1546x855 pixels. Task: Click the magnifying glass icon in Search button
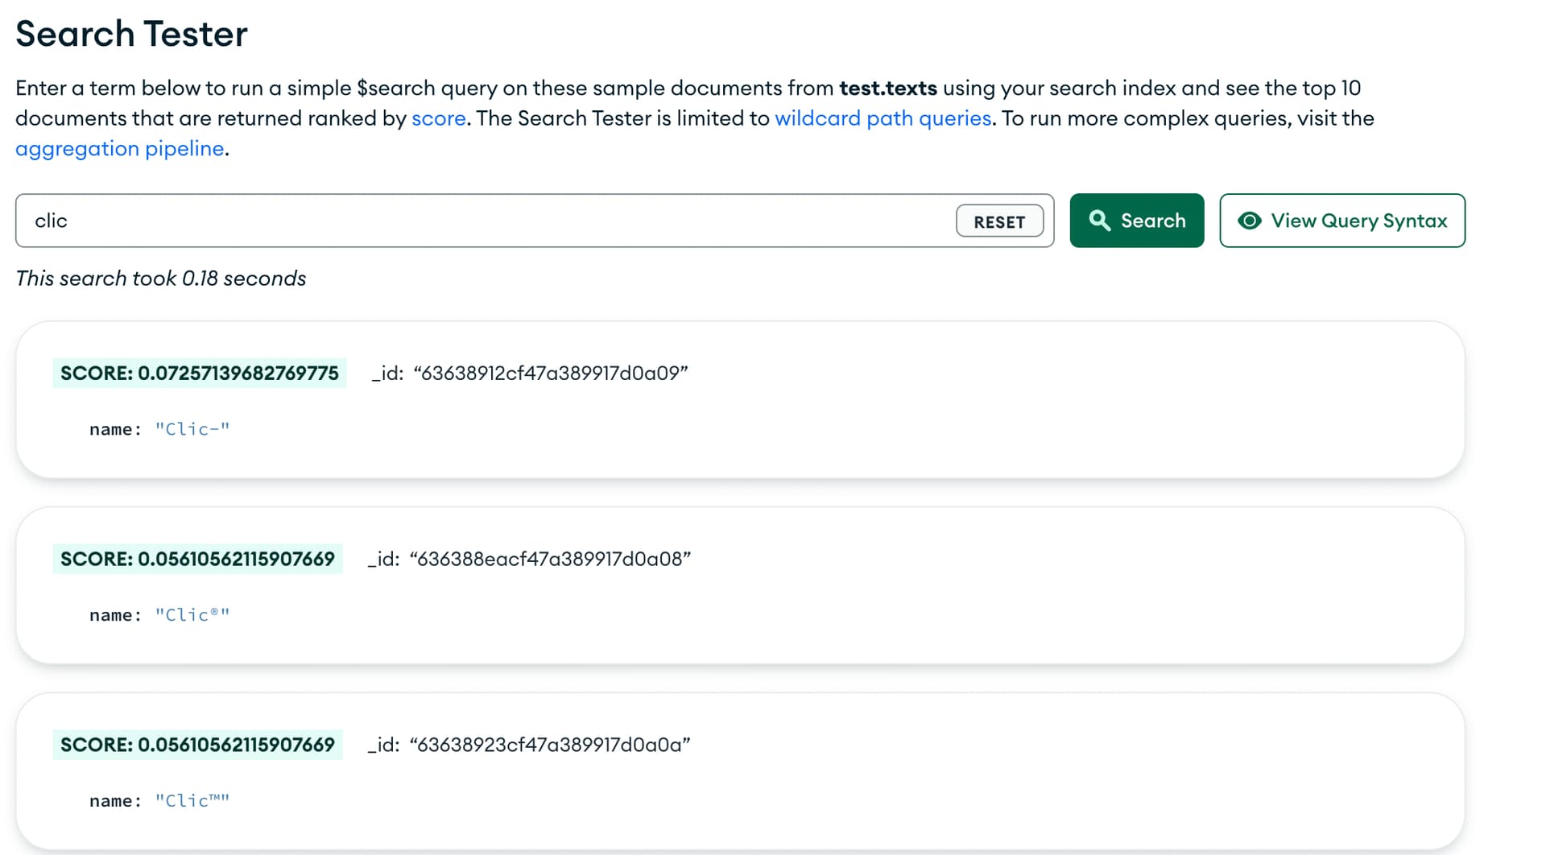1099,221
